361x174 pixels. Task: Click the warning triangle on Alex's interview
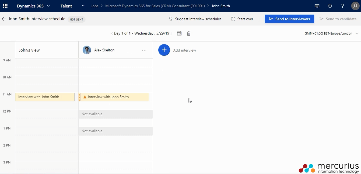click(x=85, y=97)
